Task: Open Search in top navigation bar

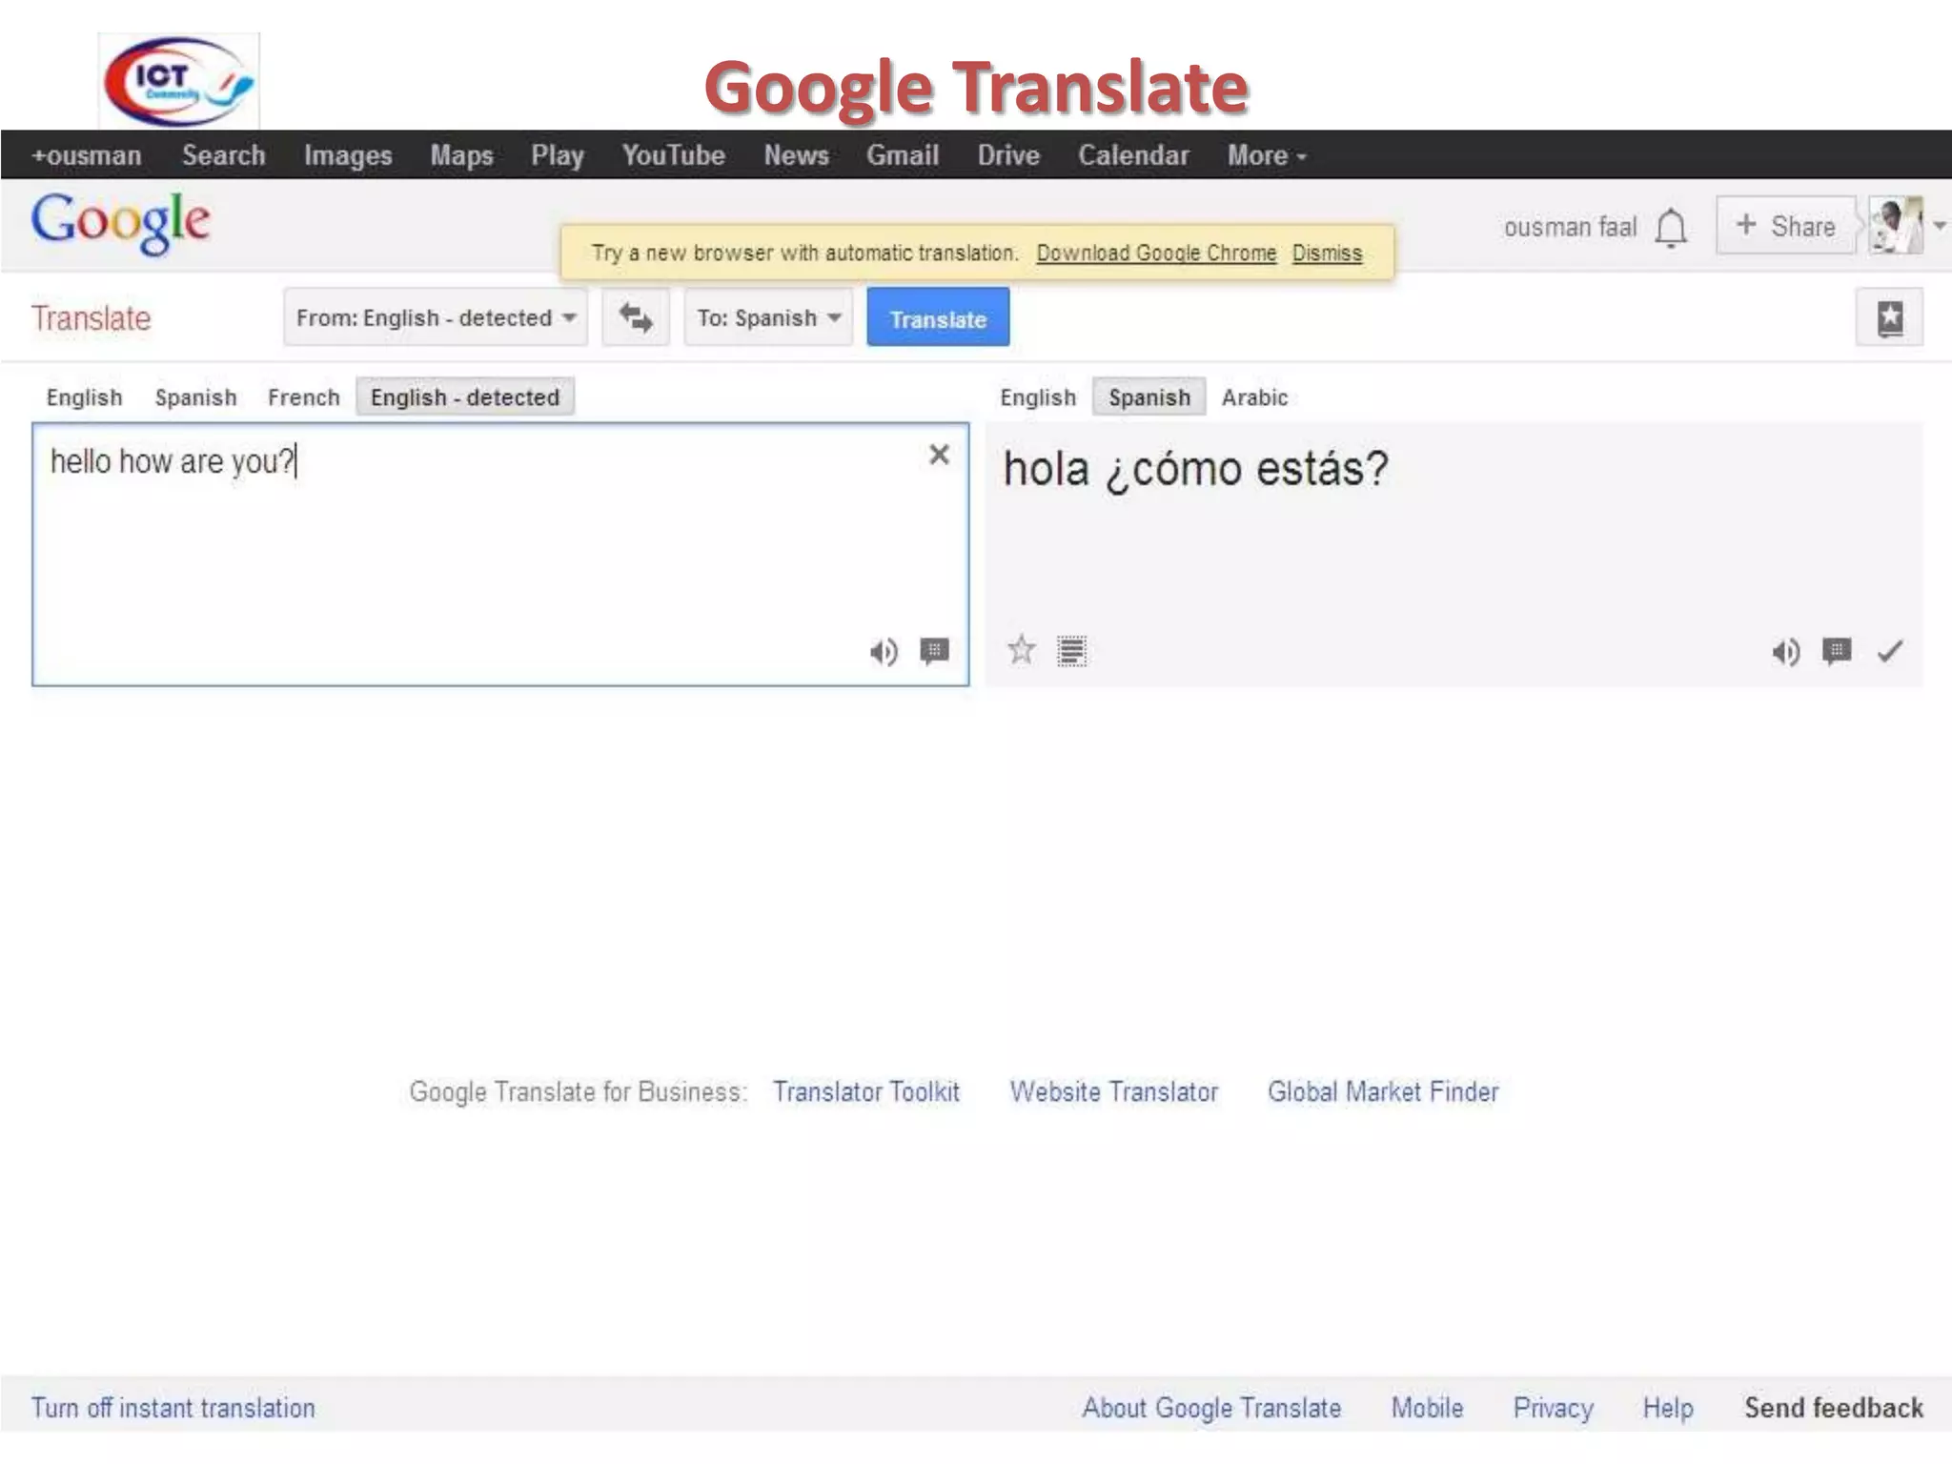Action: pyautogui.click(x=224, y=155)
